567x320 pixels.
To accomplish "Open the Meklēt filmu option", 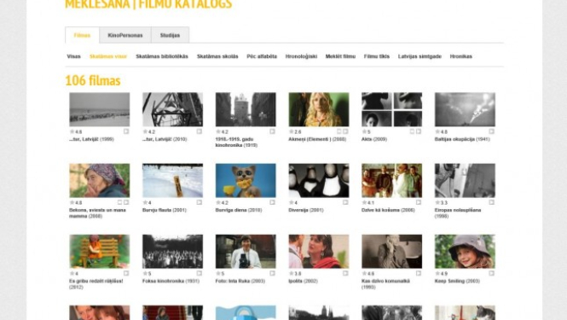I will point(340,56).
